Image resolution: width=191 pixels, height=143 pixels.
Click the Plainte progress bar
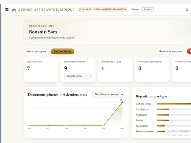[174, 120]
